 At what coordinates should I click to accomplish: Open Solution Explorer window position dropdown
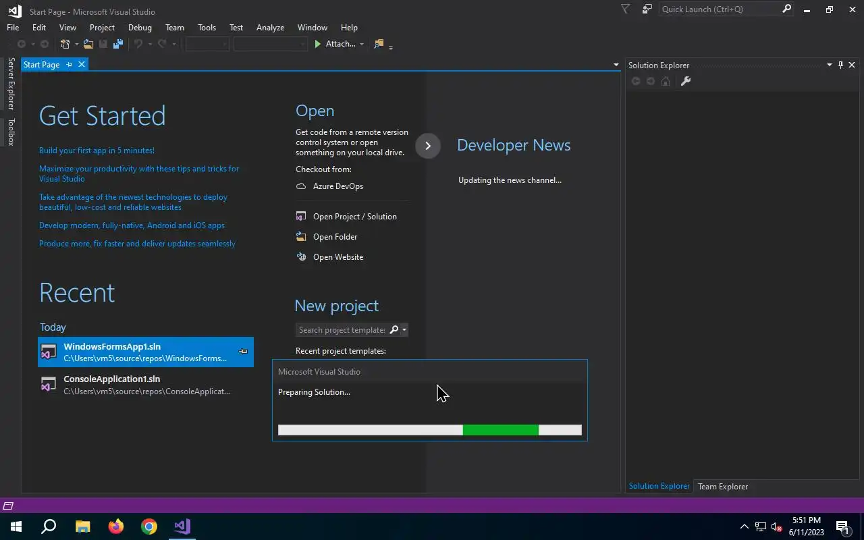coord(830,65)
